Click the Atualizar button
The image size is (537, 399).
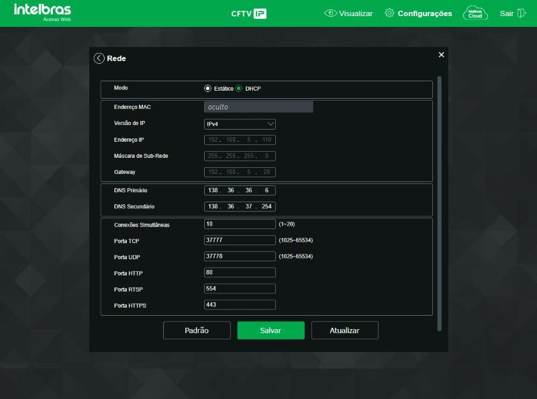(x=345, y=330)
